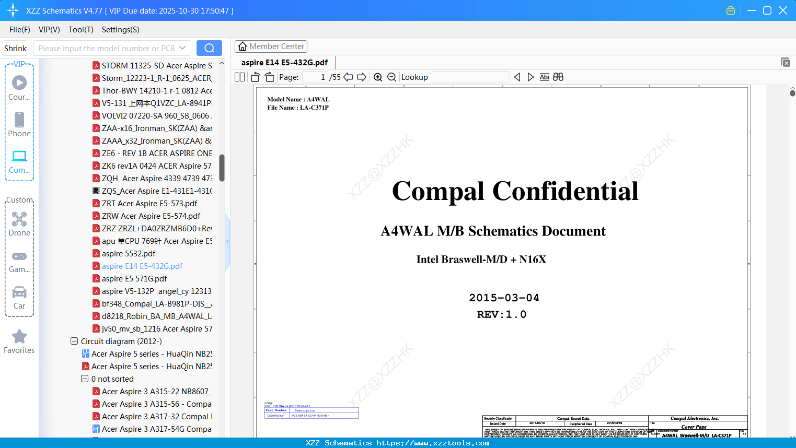
Task: Click the blue search button
Action: [209, 48]
